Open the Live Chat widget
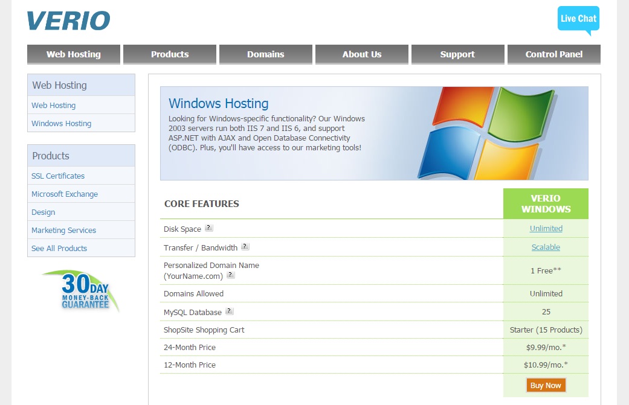This screenshot has height=405, width=629. (578, 18)
